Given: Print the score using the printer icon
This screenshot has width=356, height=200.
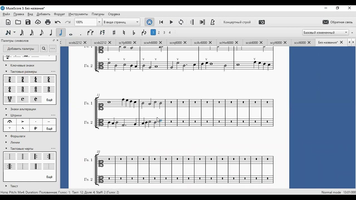Looking at the screenshot, I should coord(48,22).
